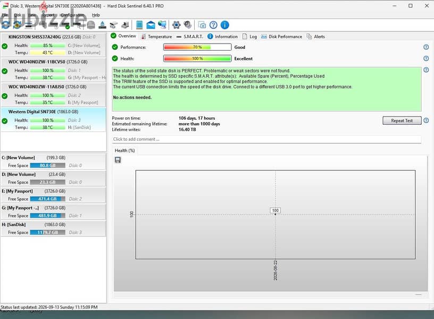Click the Good performance rating text
The width and height of the screenshot is (434, 319).
(x=240, y=47)
